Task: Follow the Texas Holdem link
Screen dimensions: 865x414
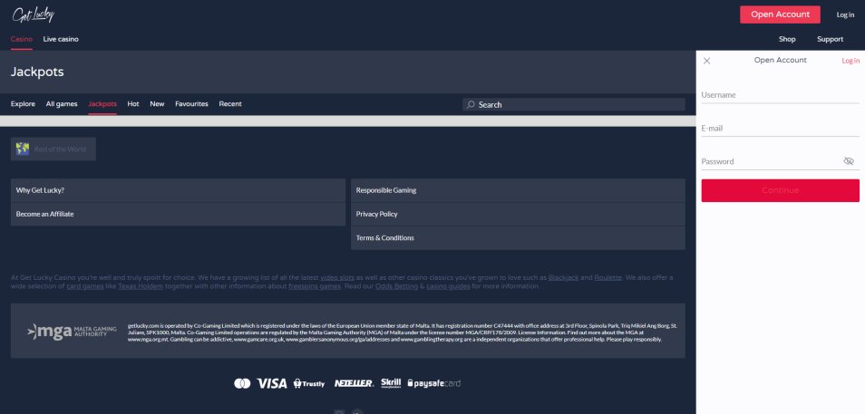Action: pyautogui.click(x=141, y=286)
